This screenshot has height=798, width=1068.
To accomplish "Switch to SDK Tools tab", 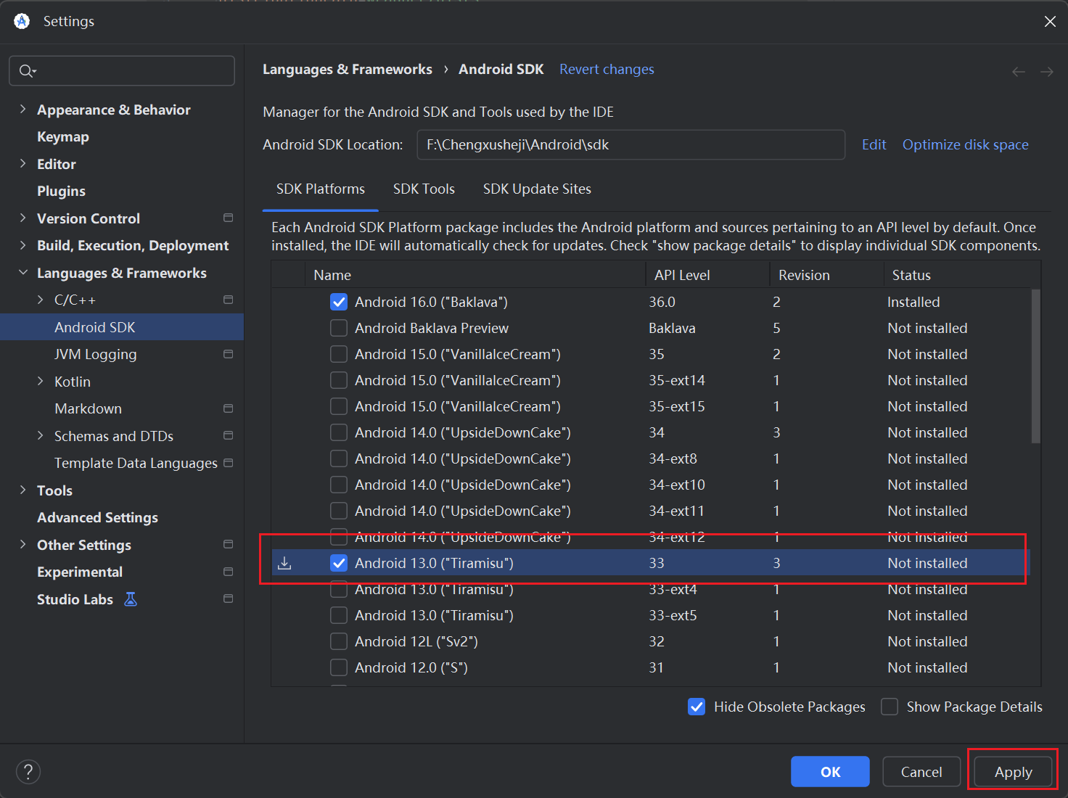I will tap(424, 189).
